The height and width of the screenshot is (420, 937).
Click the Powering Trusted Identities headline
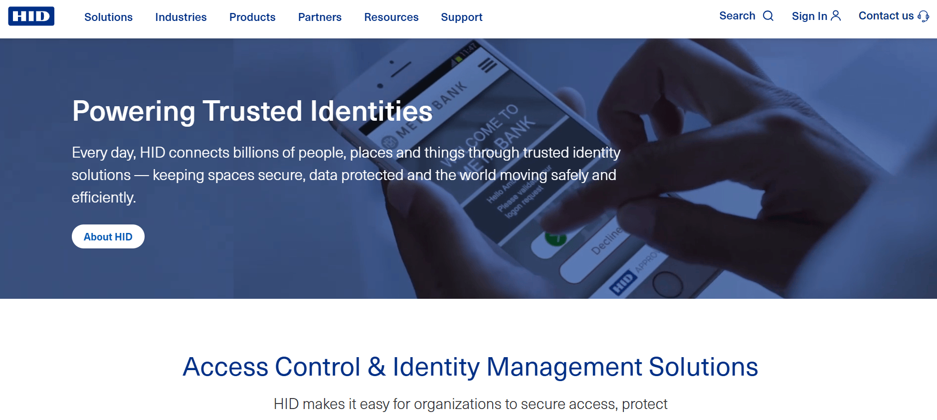pos(252,111)
